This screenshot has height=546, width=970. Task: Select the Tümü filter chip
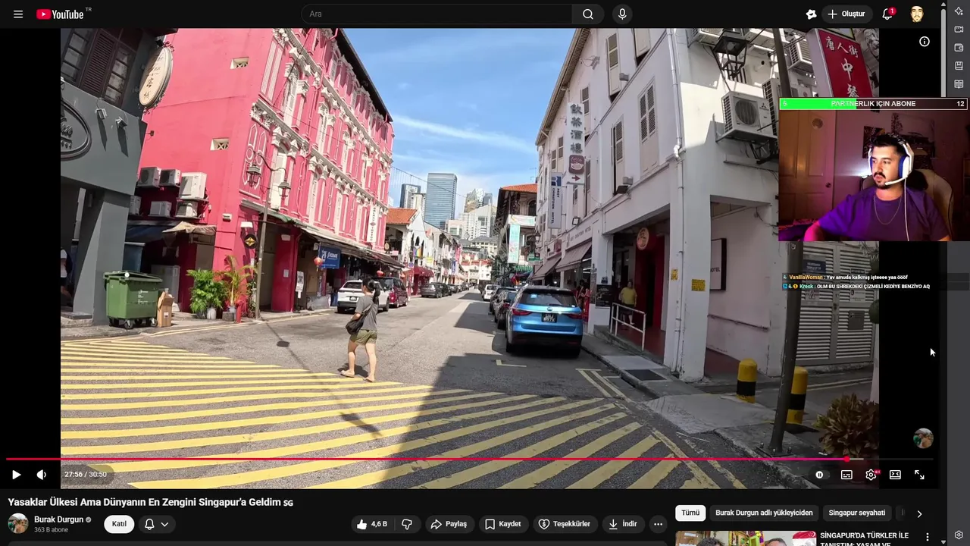(690, 513)
